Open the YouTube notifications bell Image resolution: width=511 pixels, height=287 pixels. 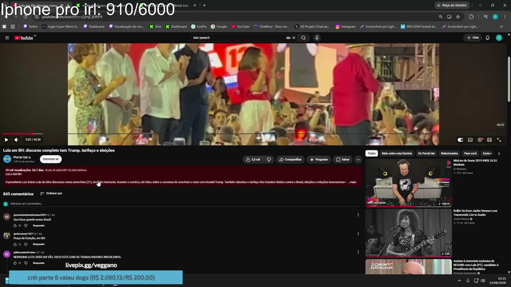pyautogui.click(x=487, y=38)
